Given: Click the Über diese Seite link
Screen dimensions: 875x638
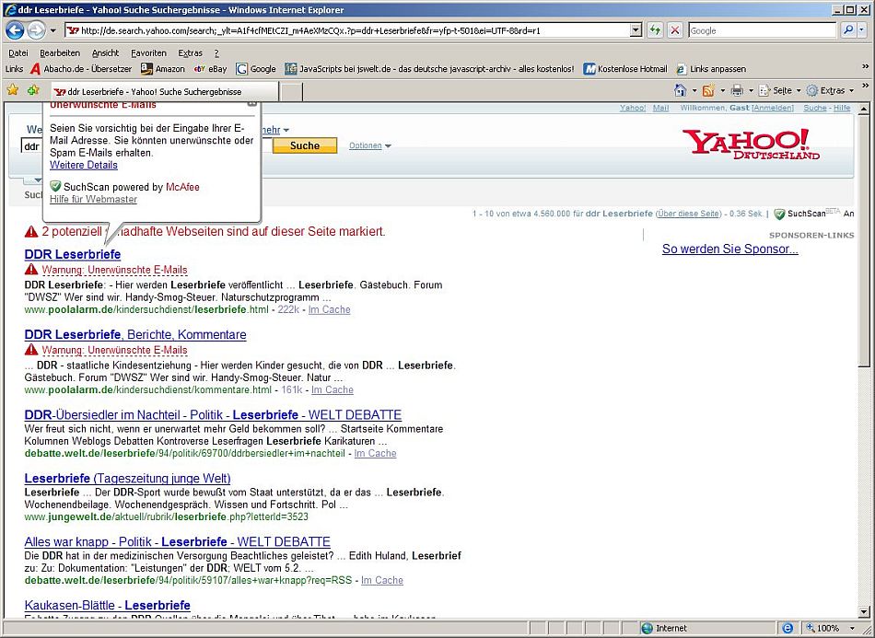Looking at the screenshot, I should coord(688,214).
